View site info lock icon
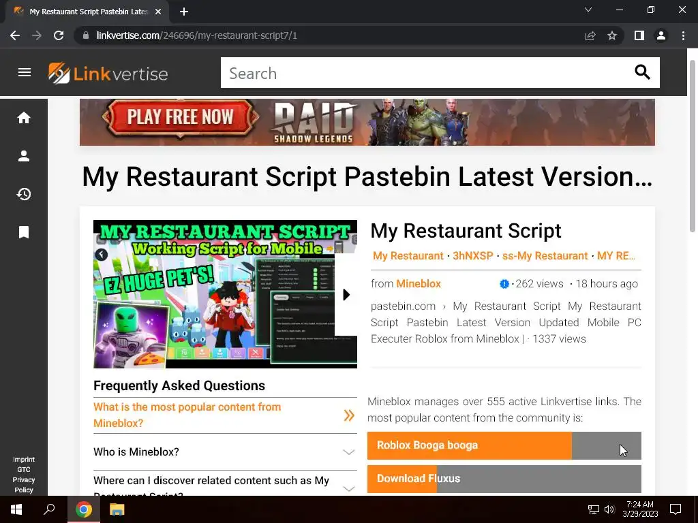698x523 pixels. point(86,35)
